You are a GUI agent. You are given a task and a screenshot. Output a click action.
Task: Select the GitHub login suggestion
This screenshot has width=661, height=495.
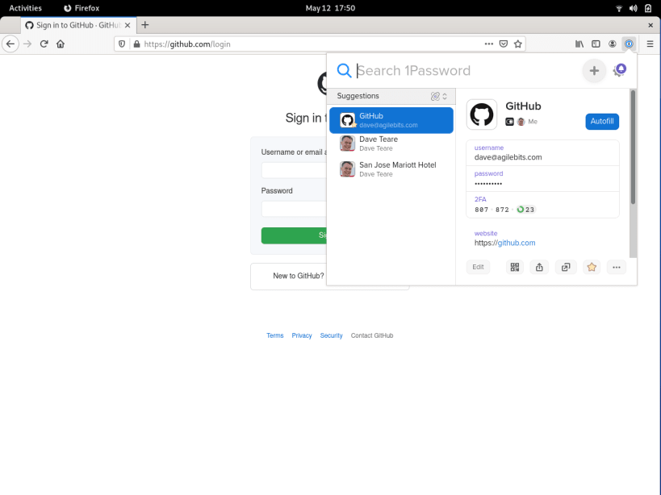(391, 120)
